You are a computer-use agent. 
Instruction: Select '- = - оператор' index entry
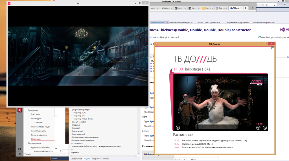pos(77,143)
